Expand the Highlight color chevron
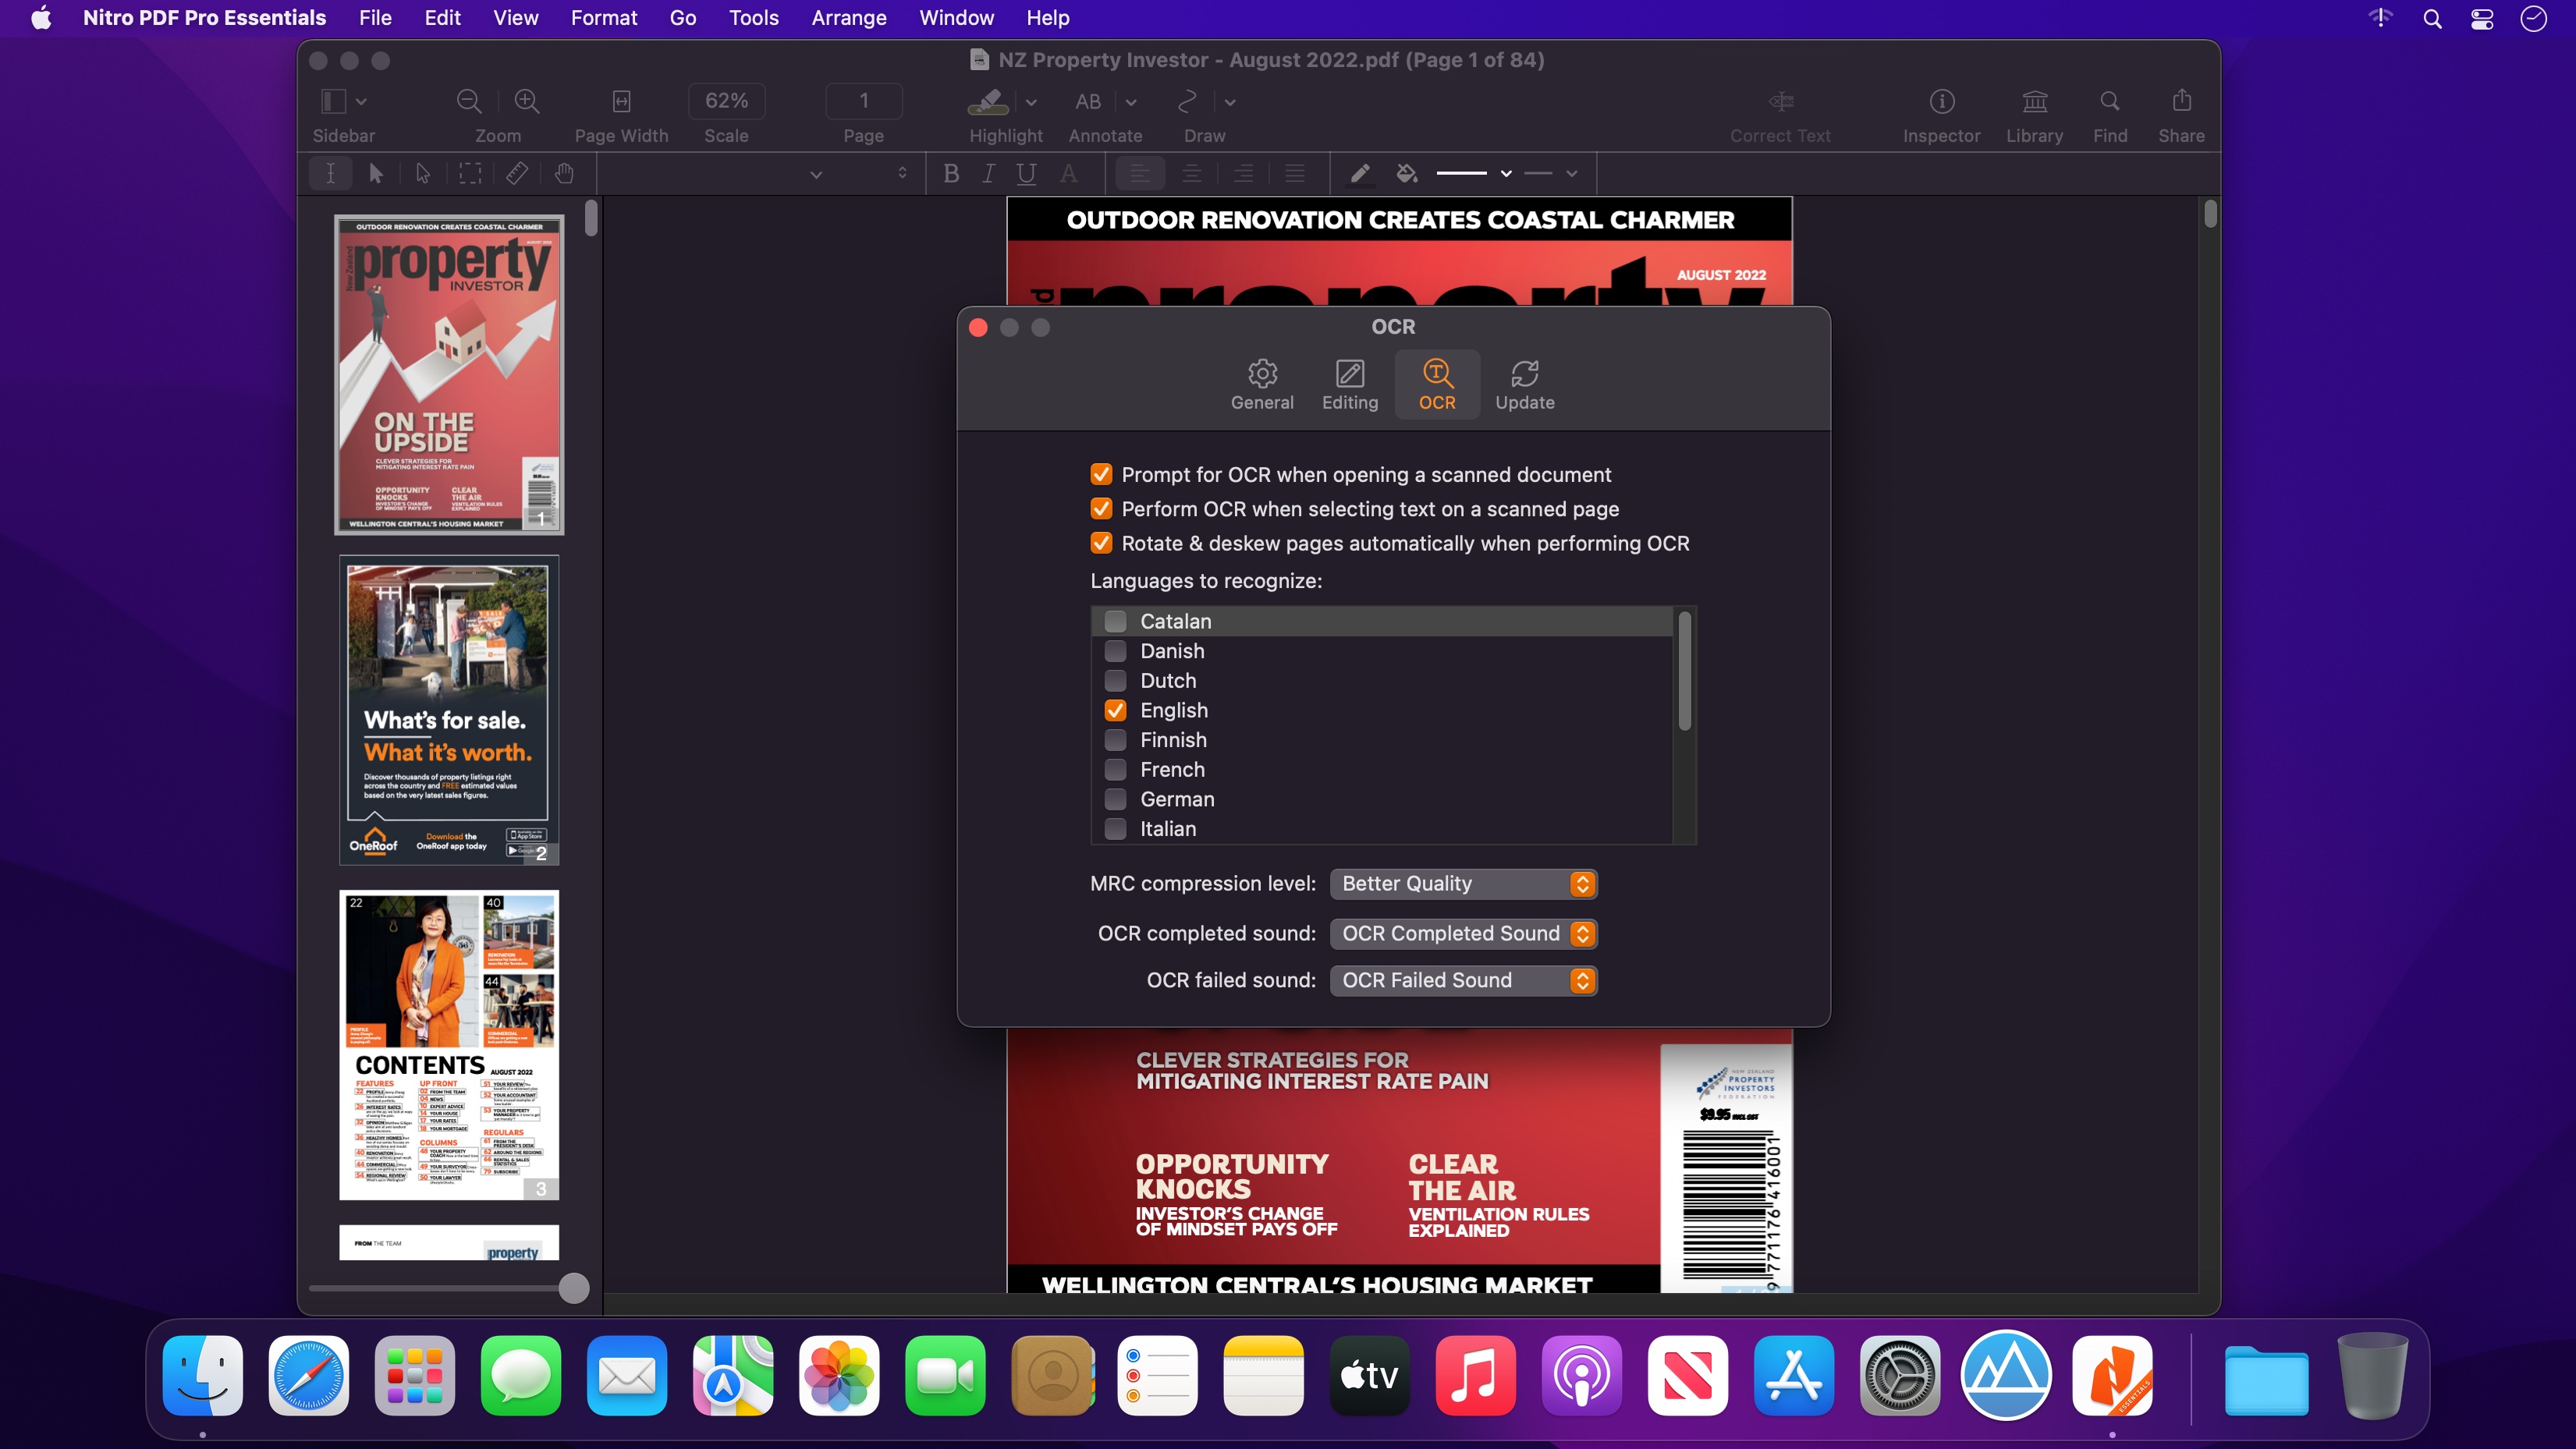Screen dimensions: 2576x1449 [1031, 102]
